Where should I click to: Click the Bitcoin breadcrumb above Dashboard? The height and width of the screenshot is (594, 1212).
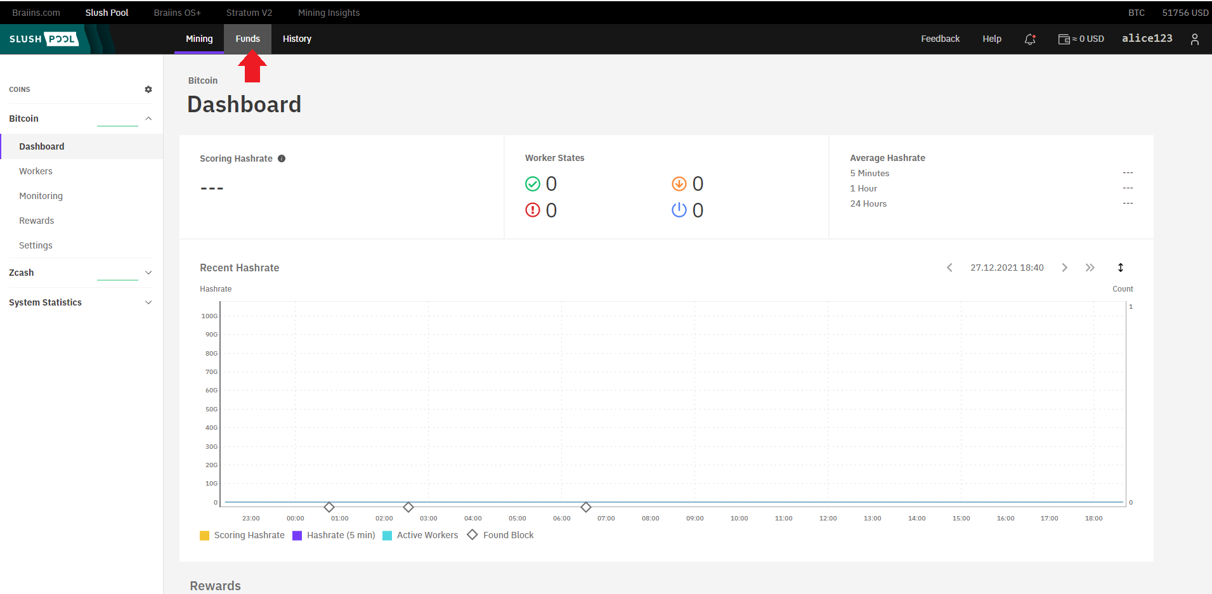click(x=203, y=81)
